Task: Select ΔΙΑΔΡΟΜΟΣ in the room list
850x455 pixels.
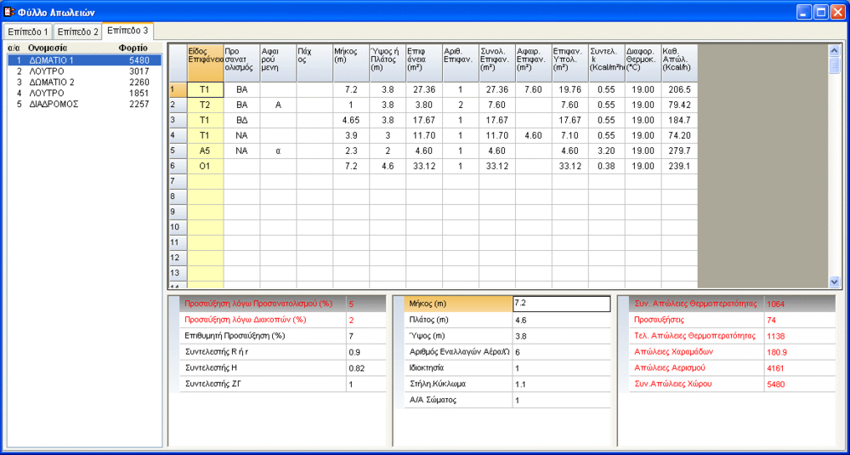Action: tap(54, 104)
